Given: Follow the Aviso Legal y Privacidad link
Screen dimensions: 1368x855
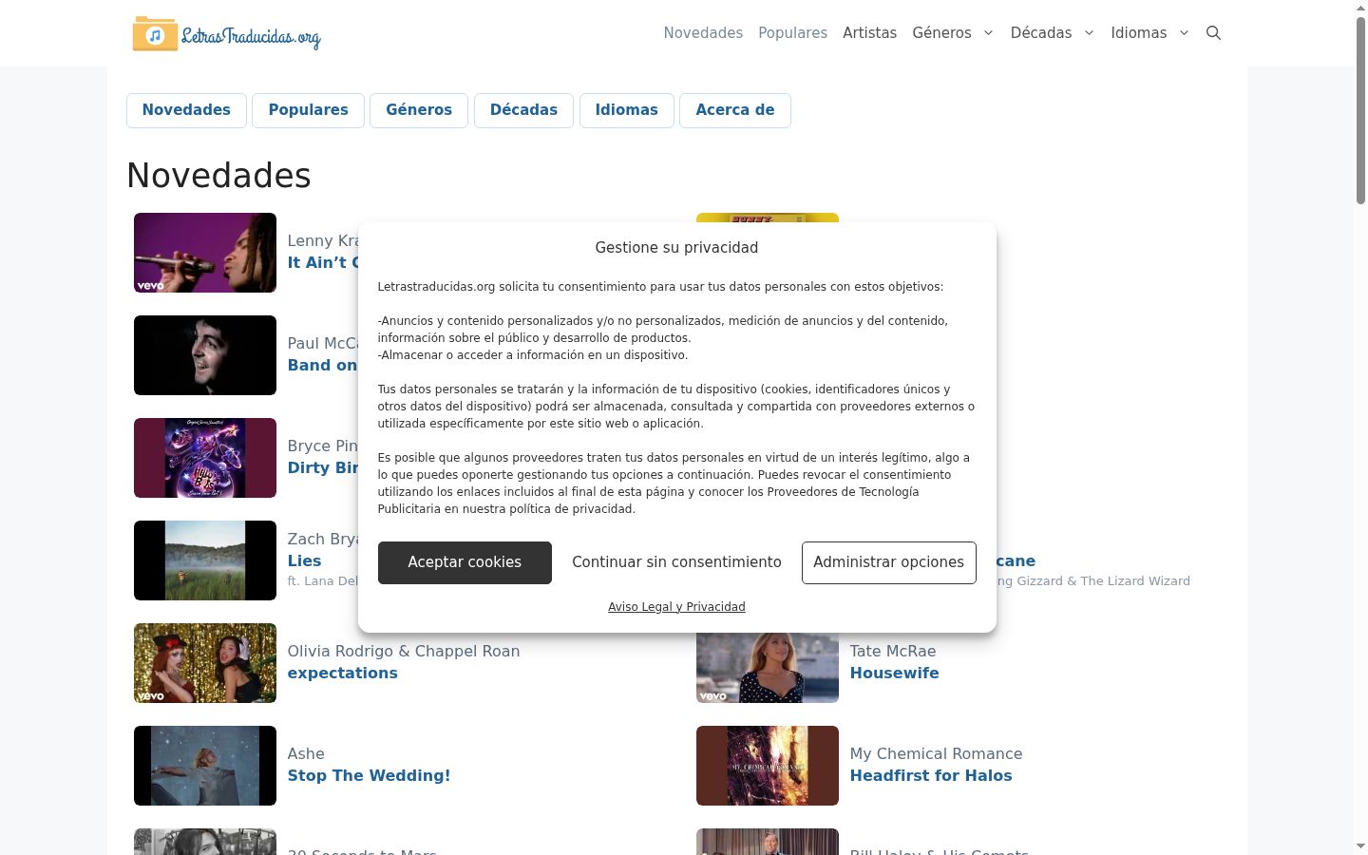Looking at the screenshot, I should click(x=676, y=607).
